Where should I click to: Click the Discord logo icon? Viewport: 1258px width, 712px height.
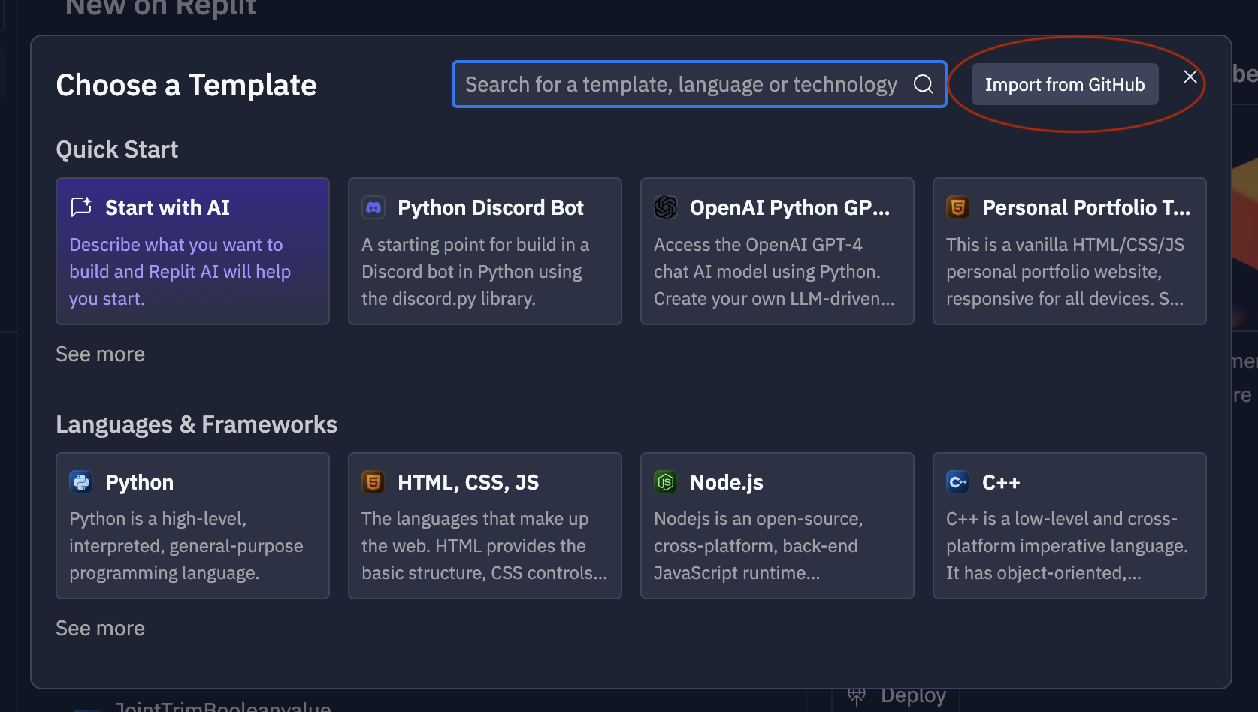tap(373, 207)
